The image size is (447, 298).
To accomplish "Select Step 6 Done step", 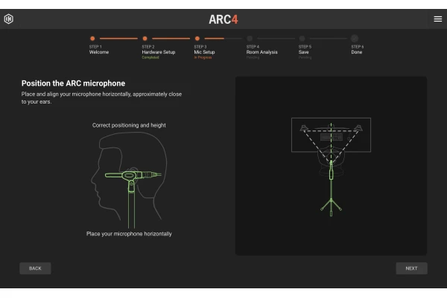I will click(x=357, y=50).
